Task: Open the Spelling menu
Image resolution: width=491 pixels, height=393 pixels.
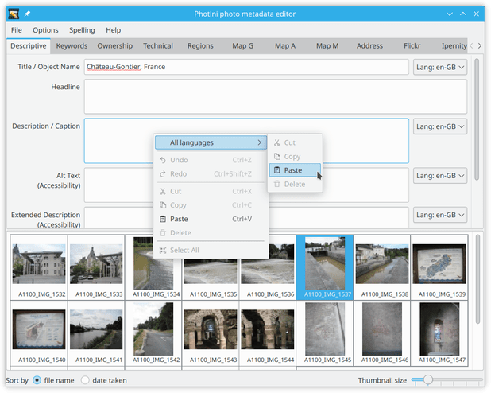Action: coord(82,30)
